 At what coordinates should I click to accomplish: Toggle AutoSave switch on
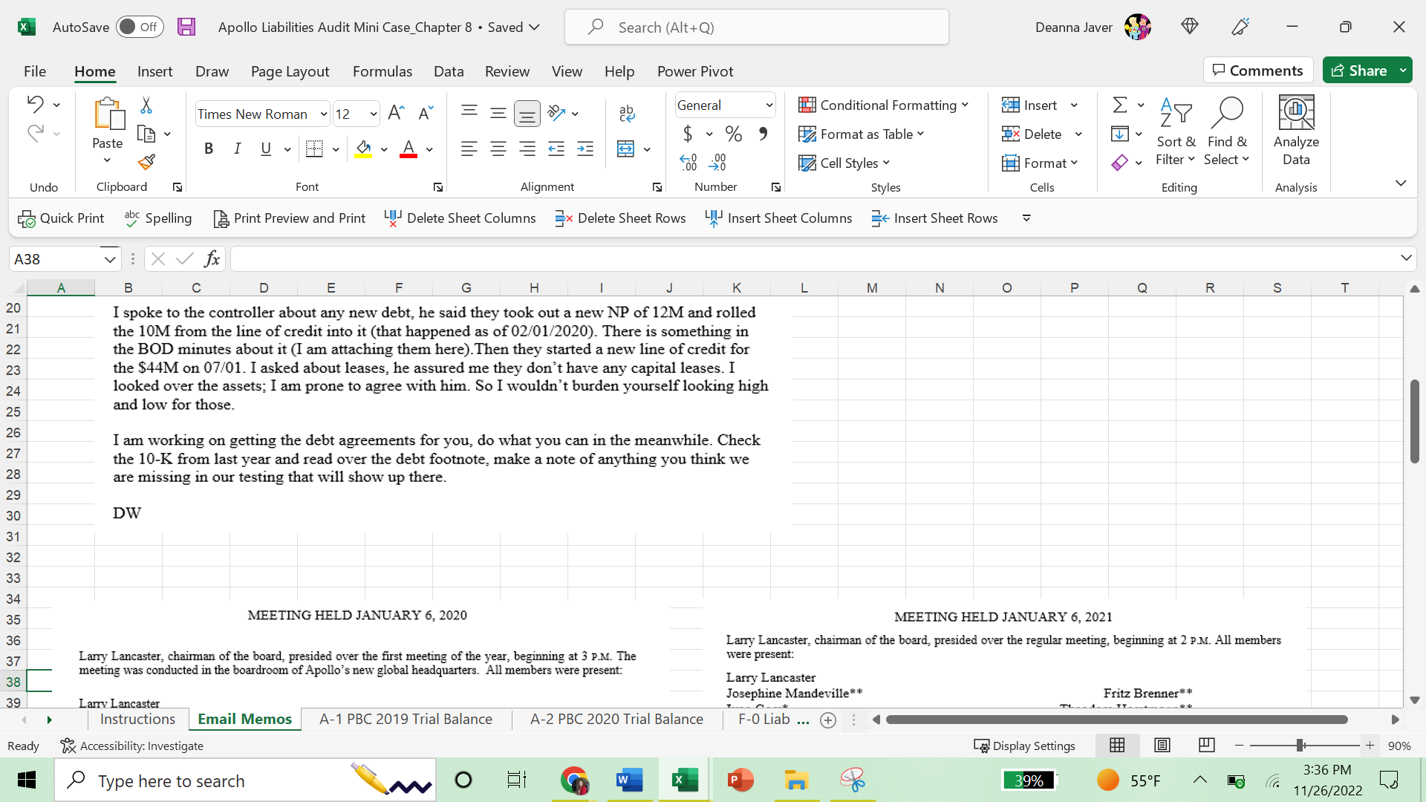[140, 27]
